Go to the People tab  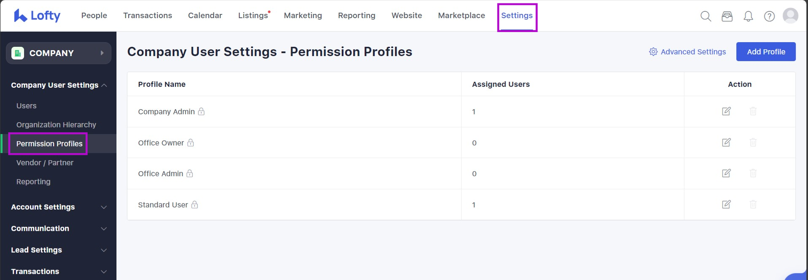click(x=94, y=16)
